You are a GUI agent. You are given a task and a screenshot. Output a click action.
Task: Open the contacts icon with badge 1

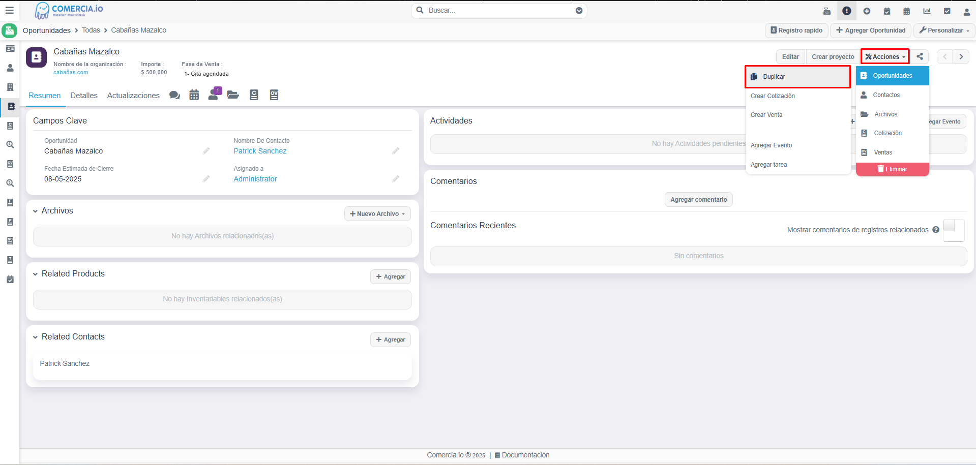click(x=214, y=95)
